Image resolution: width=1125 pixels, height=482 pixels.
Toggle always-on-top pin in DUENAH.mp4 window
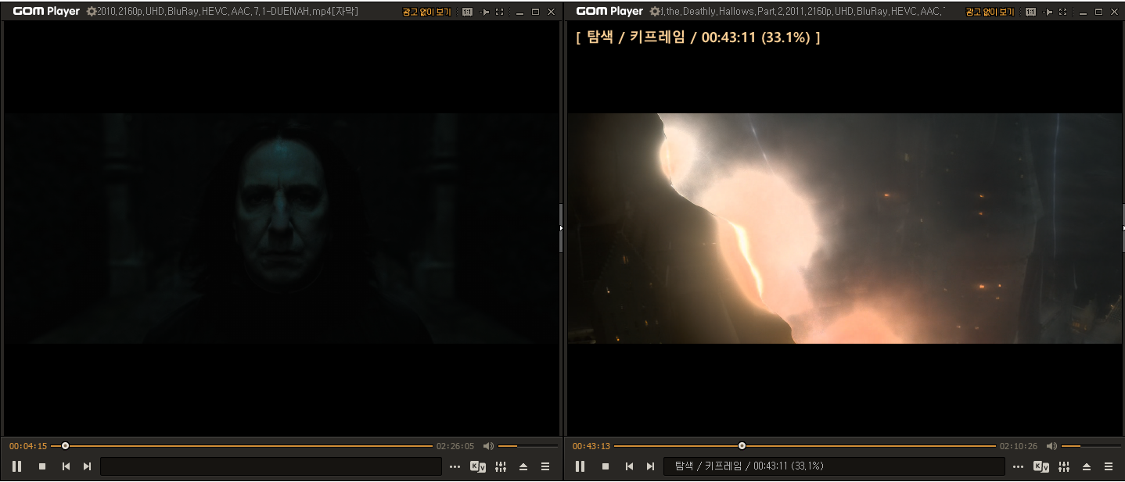pyautogui.click(x=484, y=12)
